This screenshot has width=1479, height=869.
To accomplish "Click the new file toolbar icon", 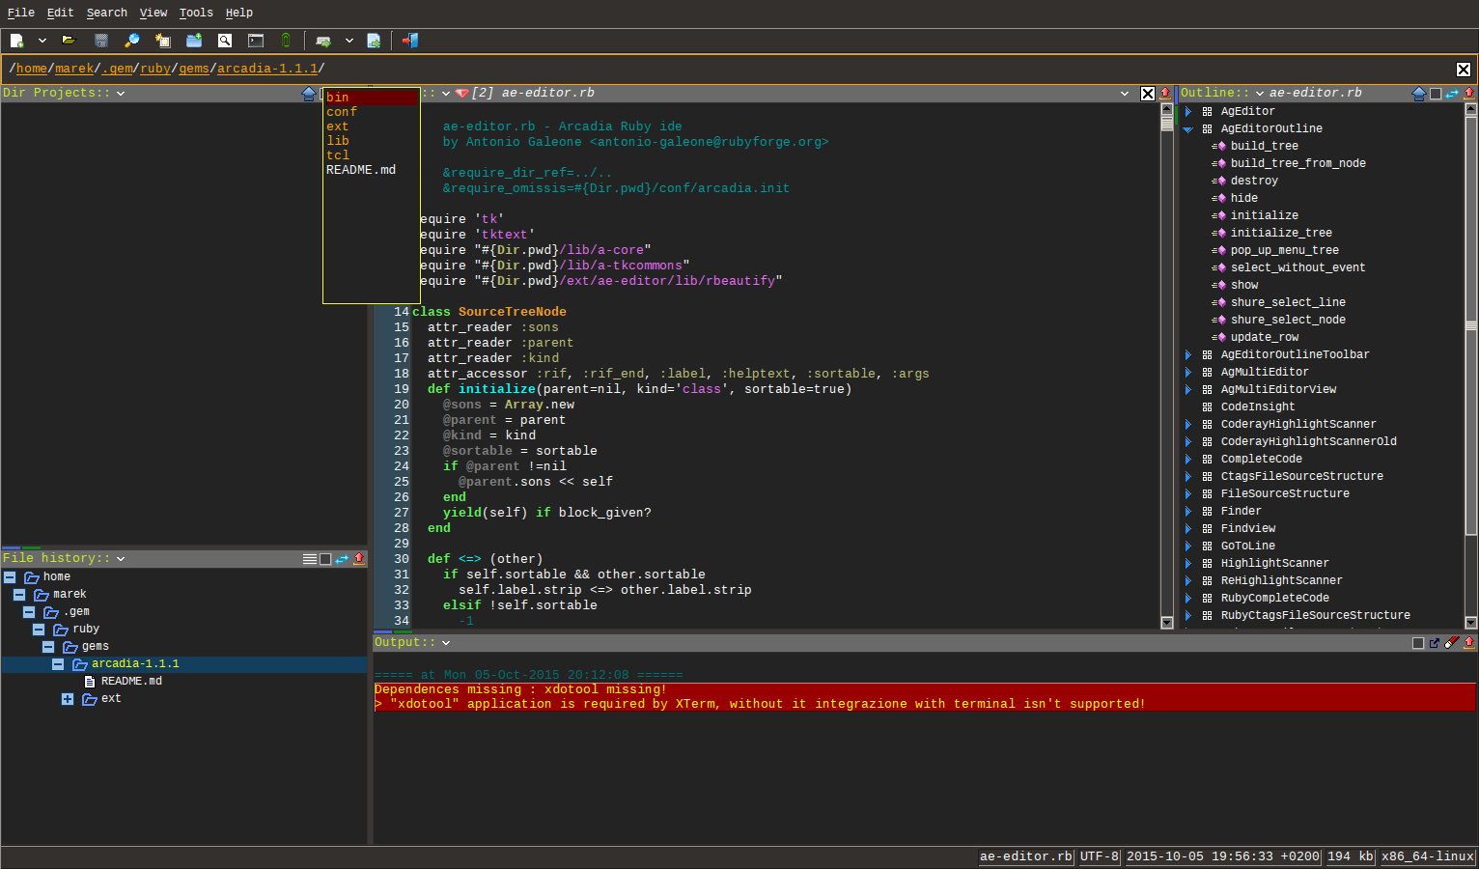I will pos(16,41).
